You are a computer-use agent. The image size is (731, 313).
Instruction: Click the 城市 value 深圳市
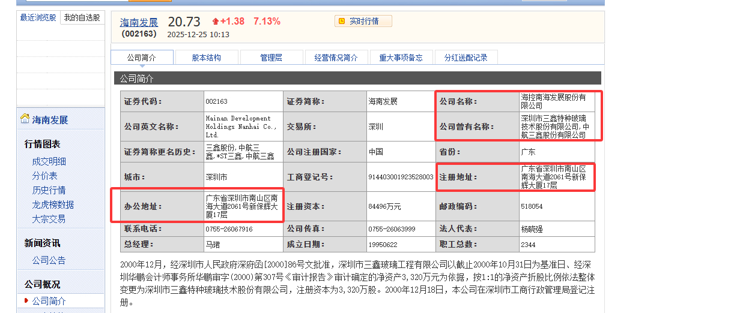coord(216,177)
